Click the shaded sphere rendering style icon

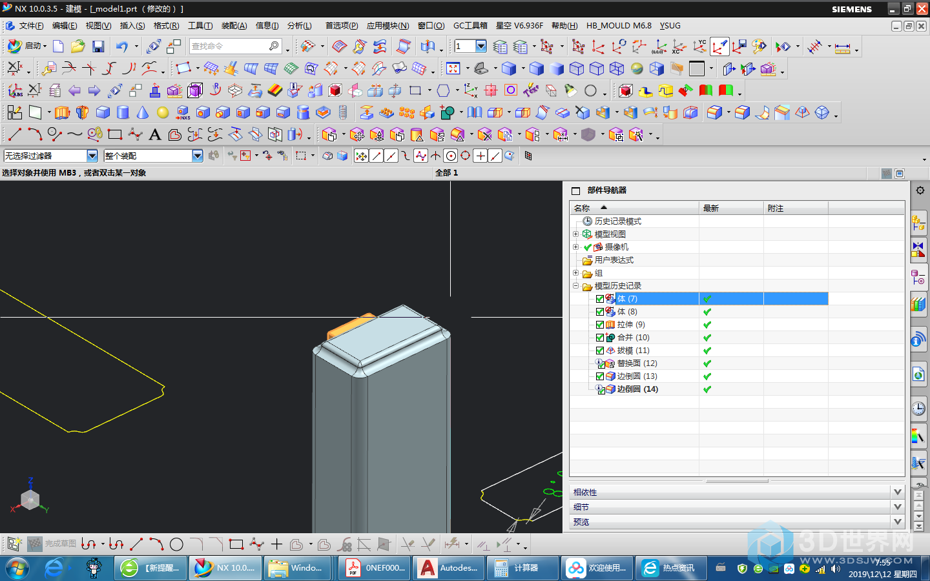637,68
